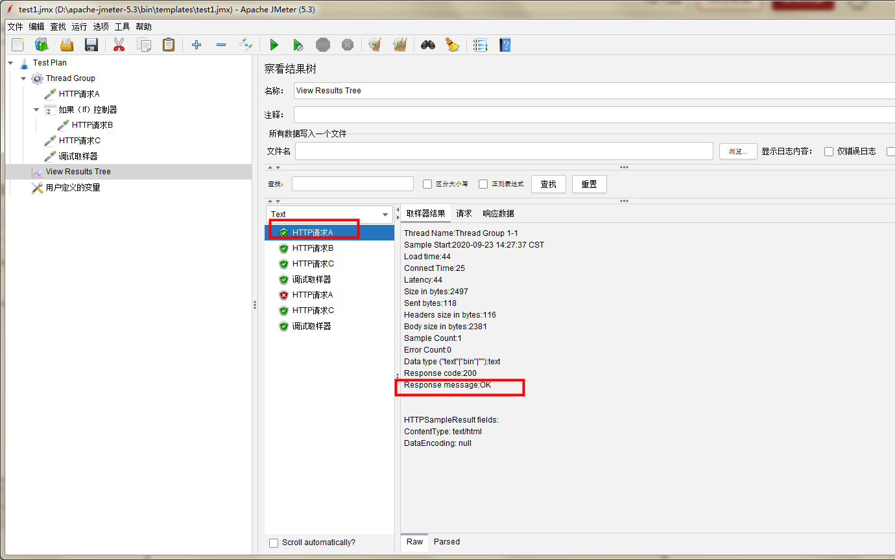Click the Open file folder icon
This screenshot has width=895, height=560.
tap(66, 45)
